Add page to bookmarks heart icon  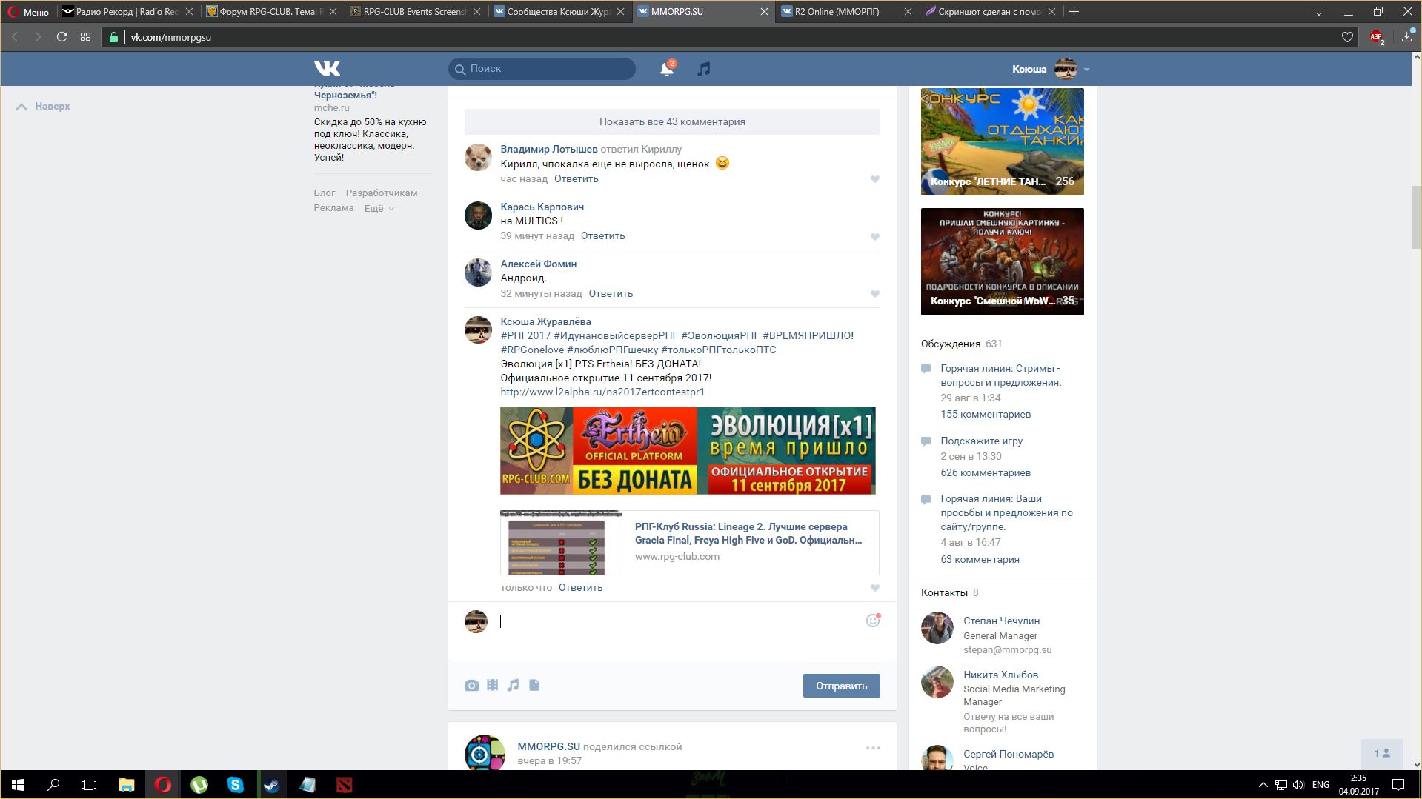click(1347, 37)
